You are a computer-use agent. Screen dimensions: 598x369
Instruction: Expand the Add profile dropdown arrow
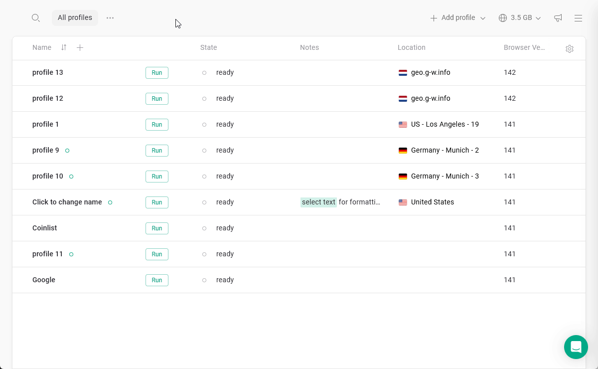coord(482,18)
